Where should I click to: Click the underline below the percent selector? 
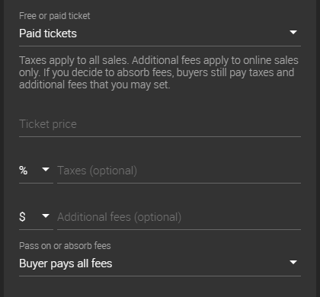pos(36,183)
